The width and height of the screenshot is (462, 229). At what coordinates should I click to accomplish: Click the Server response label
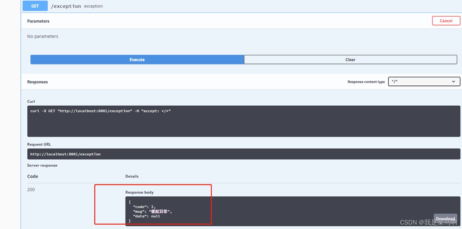point(42,165)
